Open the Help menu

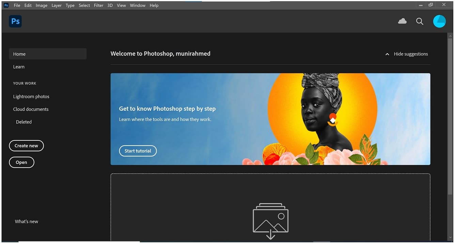[x=154, y=5]
